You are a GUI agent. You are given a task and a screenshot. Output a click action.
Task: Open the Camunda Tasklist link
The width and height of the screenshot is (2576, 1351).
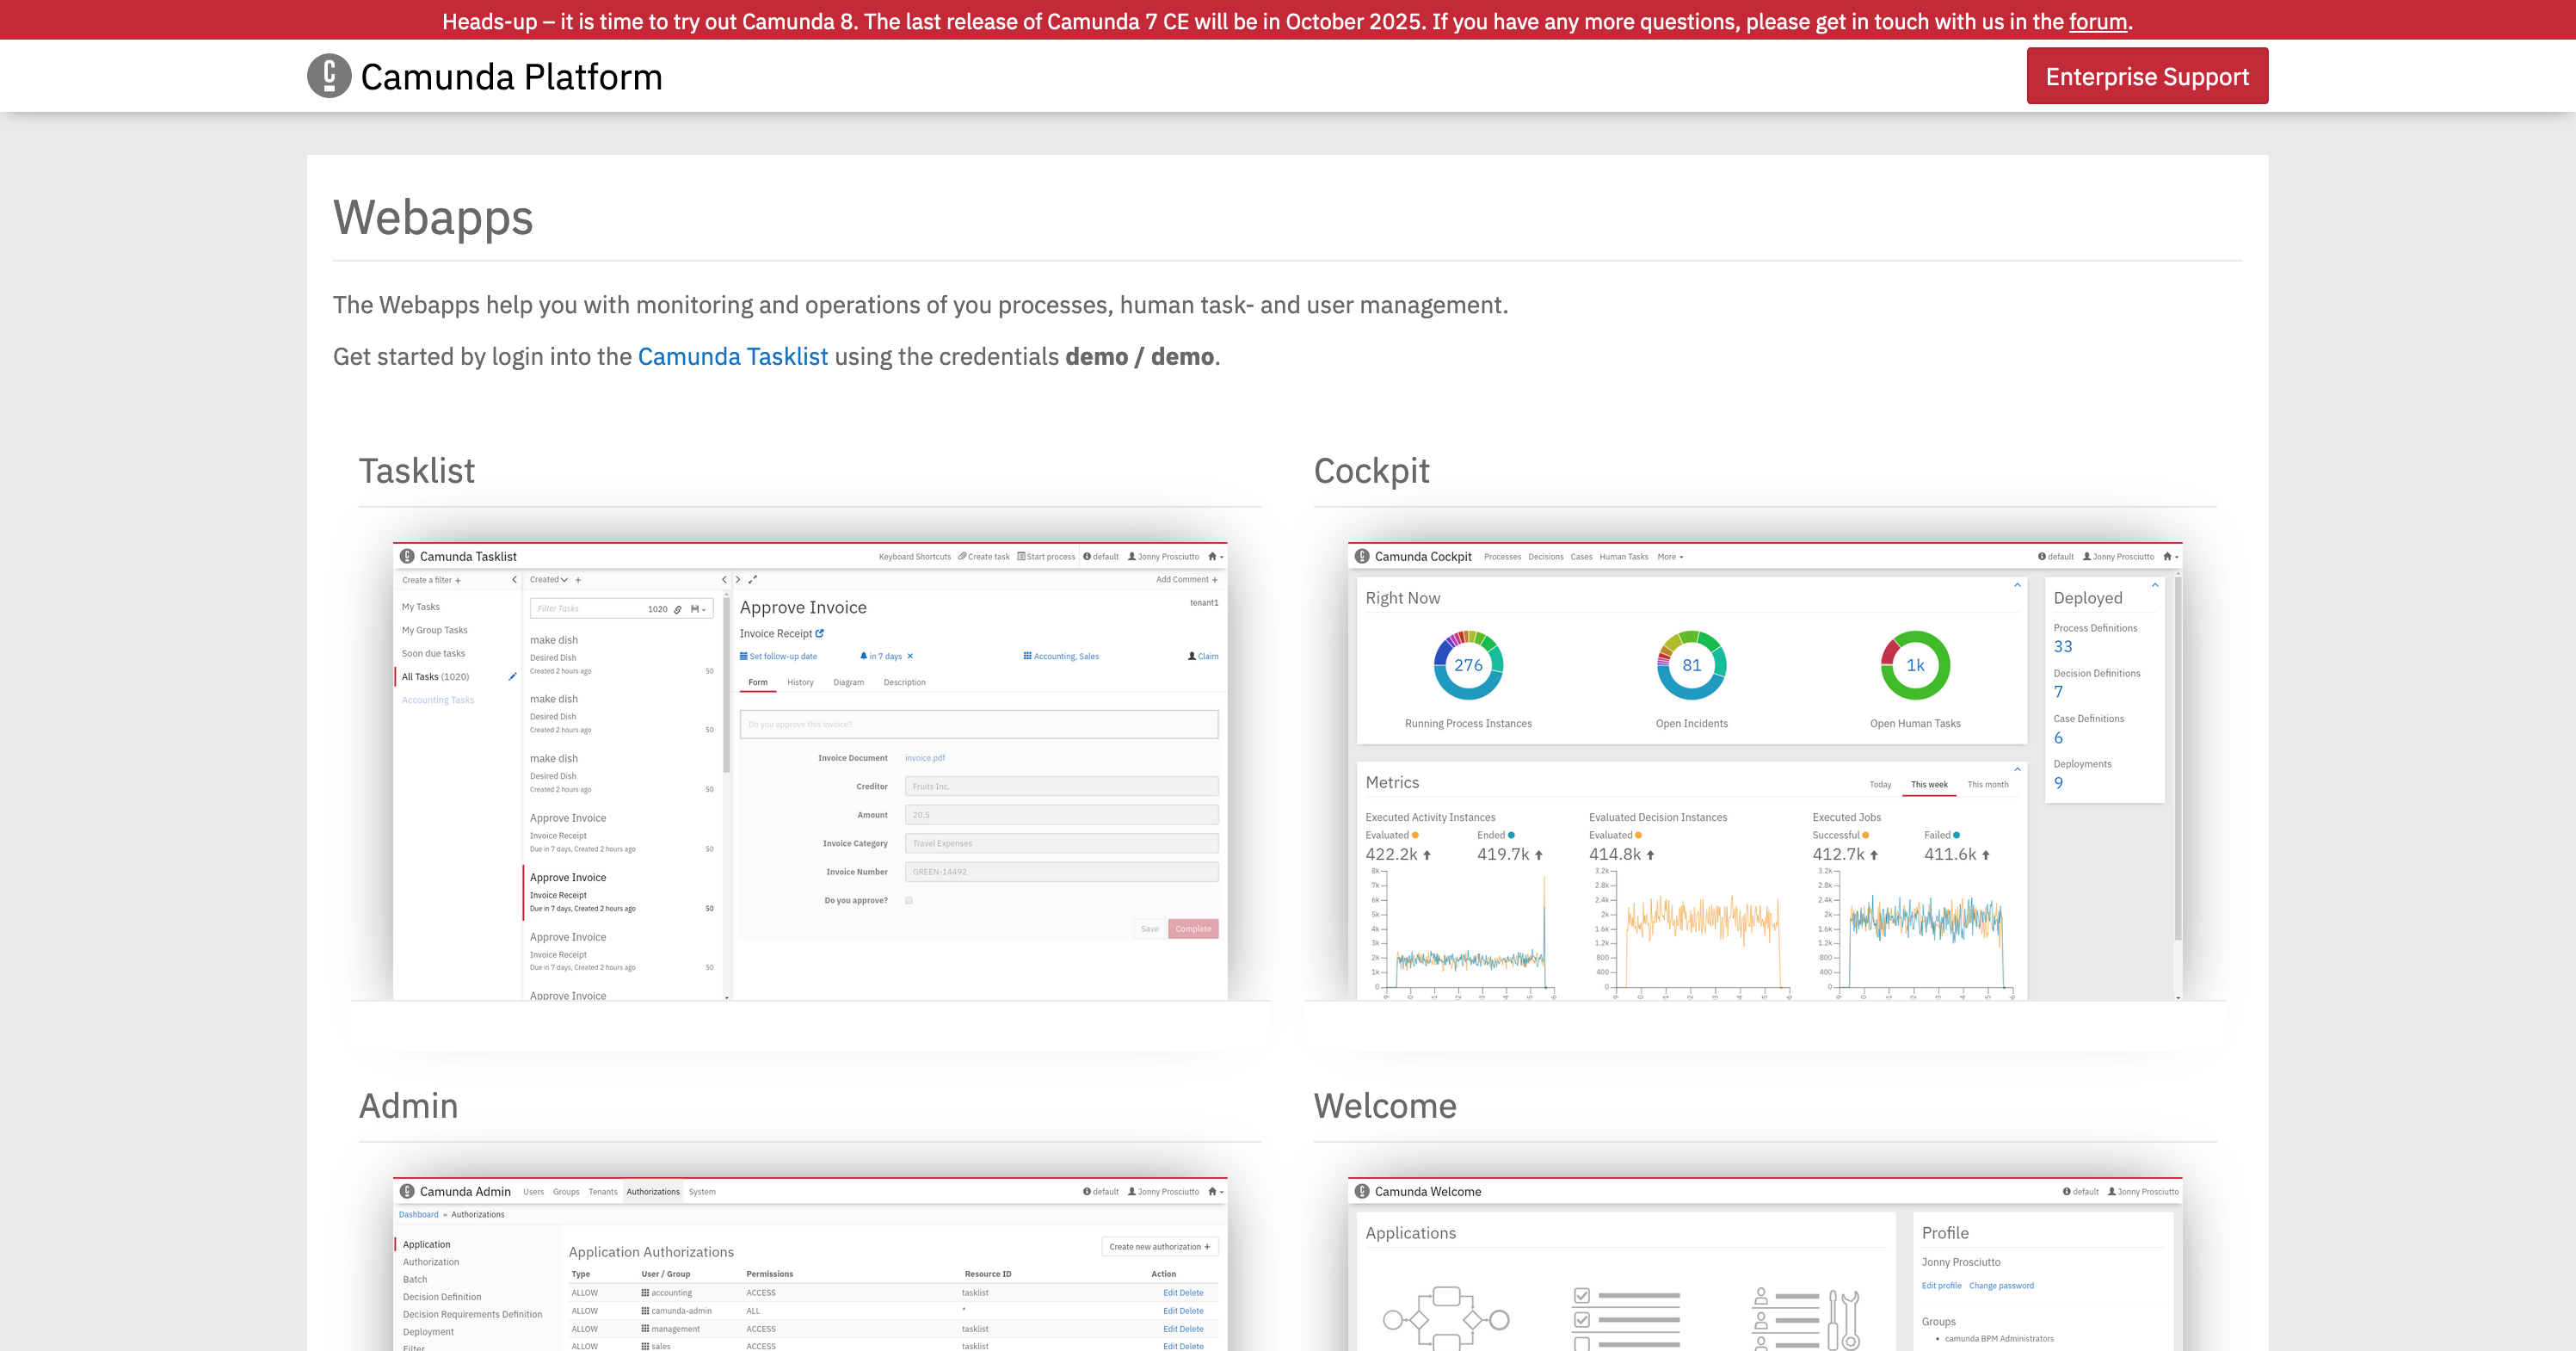coord(732,357)
